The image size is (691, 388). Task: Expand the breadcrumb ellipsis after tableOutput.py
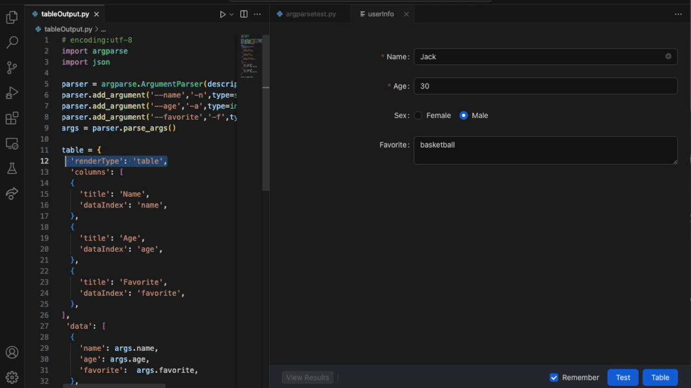pyautogui.click(x=103, y=29)
